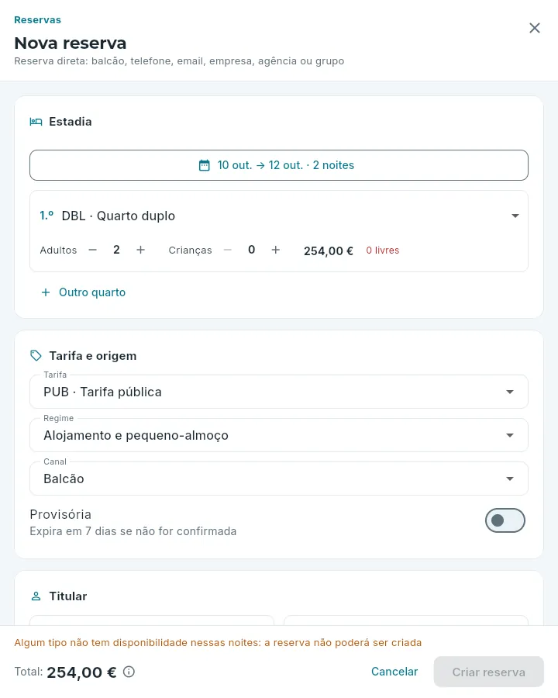Close the Nova reserva dialog
Image resolution: width=558 pixels, height=698 pixels.
click(535, 28)
